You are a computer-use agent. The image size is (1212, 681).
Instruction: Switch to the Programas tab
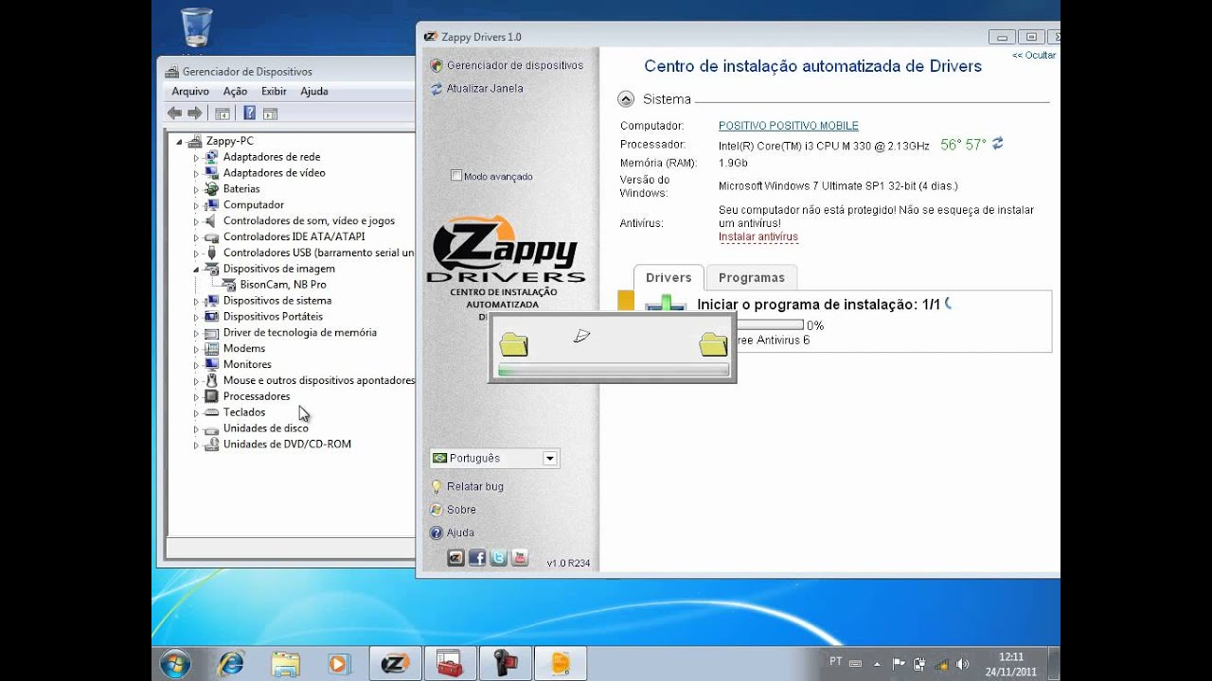pyautogui.click(x=752, y=277)
